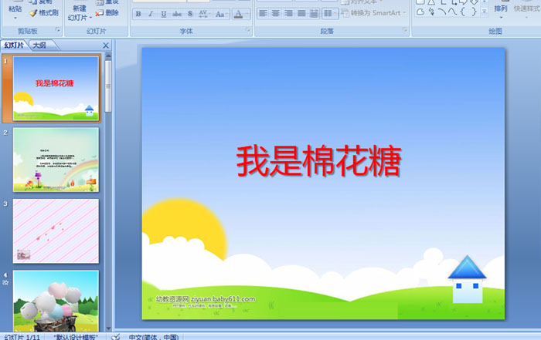Switch to the 大纲 outline tab

[39, 45]
